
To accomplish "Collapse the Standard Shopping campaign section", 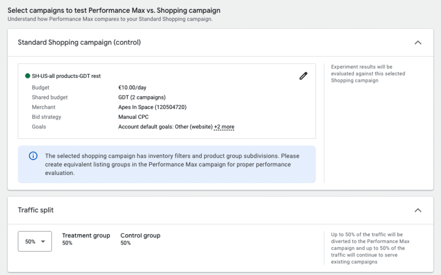I will [418, 43].
